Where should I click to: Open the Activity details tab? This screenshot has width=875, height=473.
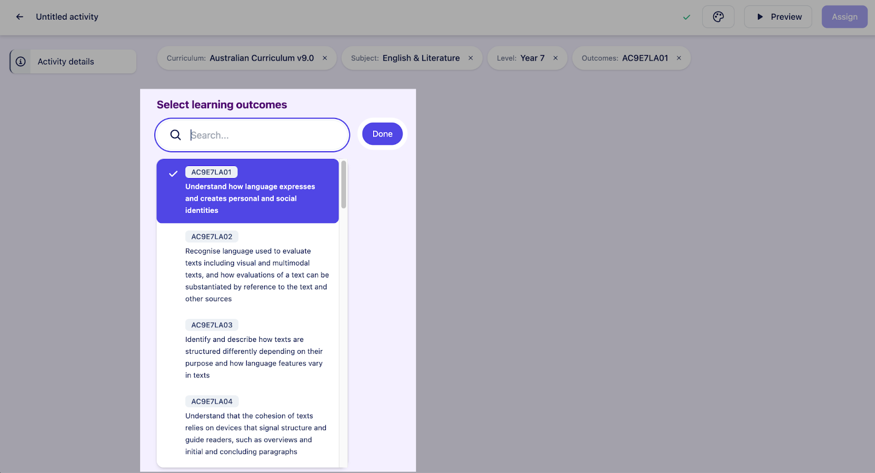point(73,62)
